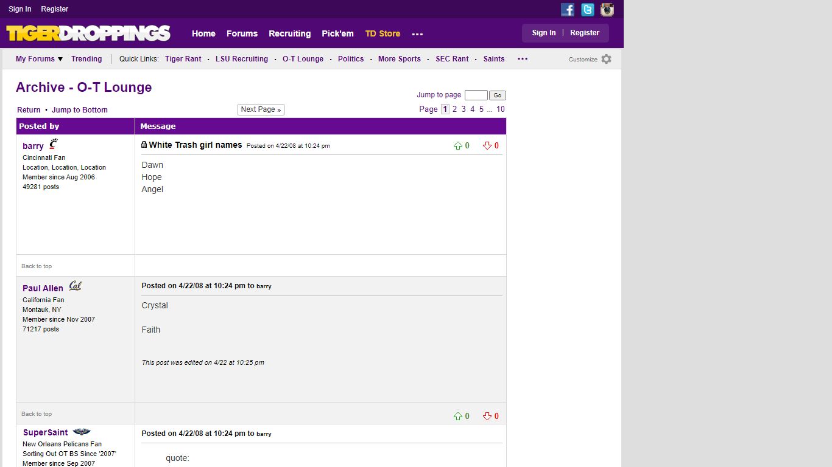The width and height of the screenshot is (832, 467).
Task: Select current page 1 indicator
Action: pos(445,109)
